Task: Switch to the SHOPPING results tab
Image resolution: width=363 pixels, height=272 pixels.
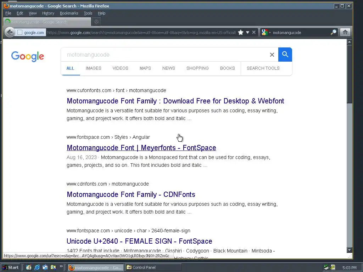Action: (197, 68)
